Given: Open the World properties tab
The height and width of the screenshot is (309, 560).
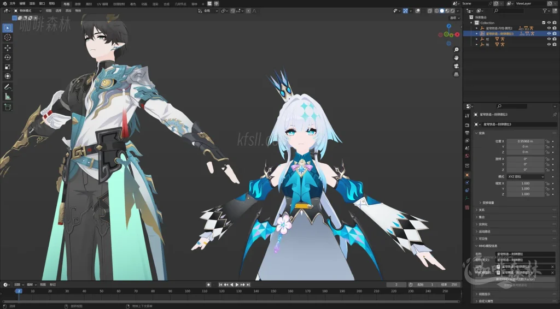Looking at the screenshot, I should pos(467,156).
